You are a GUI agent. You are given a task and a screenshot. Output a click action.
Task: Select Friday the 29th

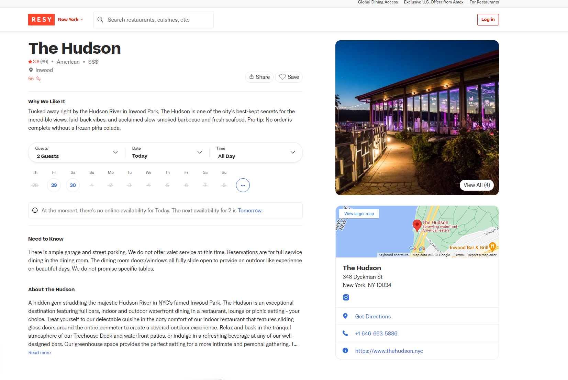pyautogui.click(x=54, y=185)
